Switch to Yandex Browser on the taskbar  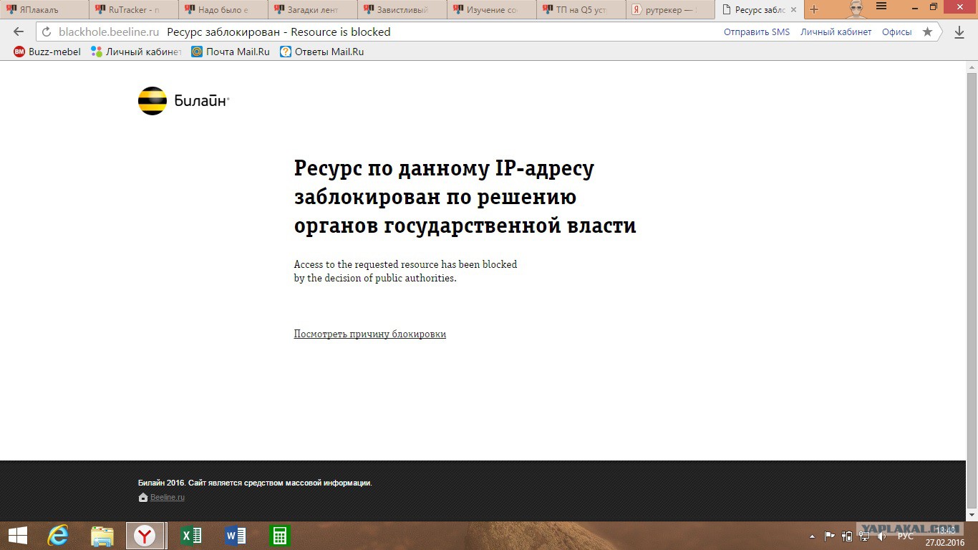pos(145,536)
